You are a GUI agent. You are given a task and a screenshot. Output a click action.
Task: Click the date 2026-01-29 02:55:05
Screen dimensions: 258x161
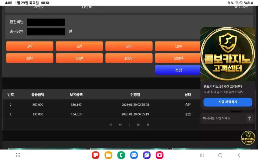tap(135, 105)
